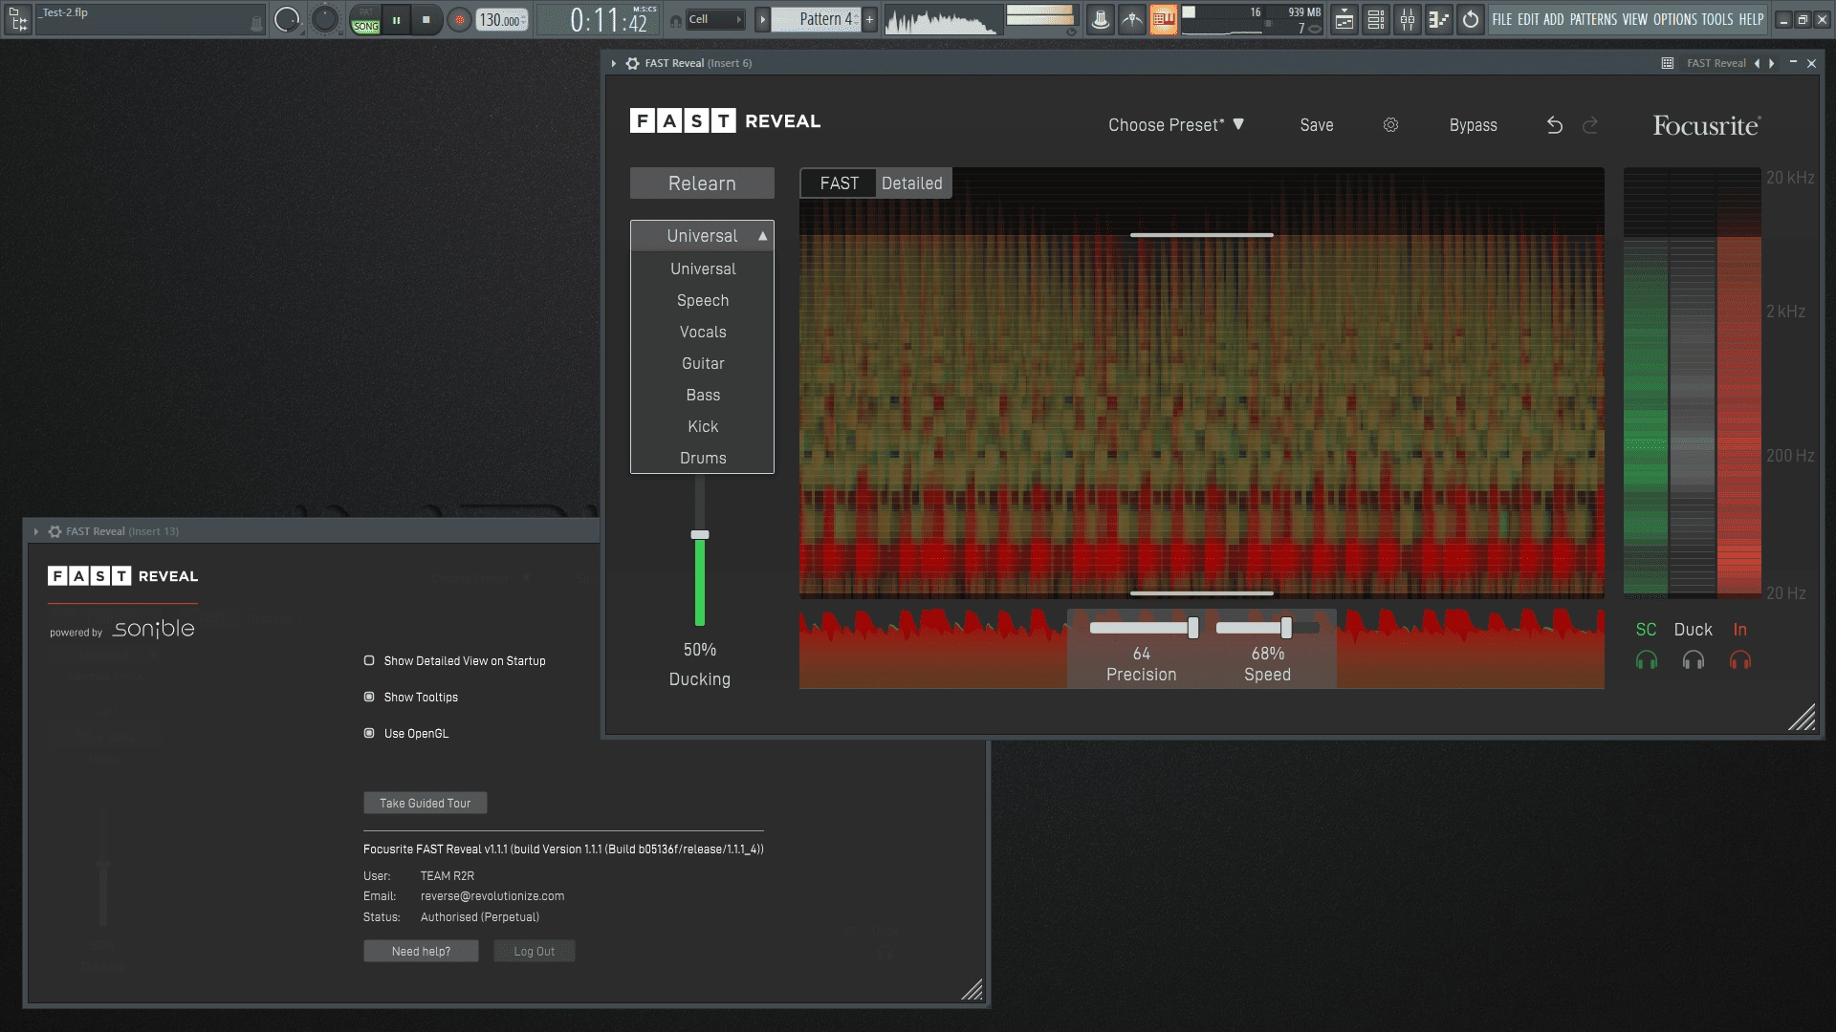This screenshot has width=1836, height=1032.
Task: Stop playback in transport bar
Action: 426,20
